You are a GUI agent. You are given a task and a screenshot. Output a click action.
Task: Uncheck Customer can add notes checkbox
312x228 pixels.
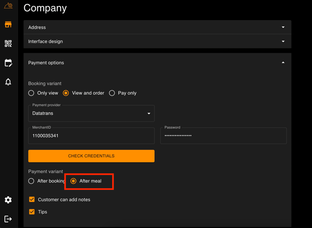pyautogui.click(x=32, y=200)
